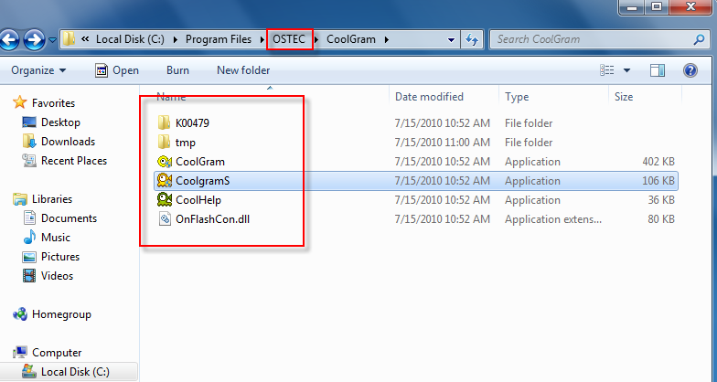Open Desktop in the navigation pane
Viewport: 717px width, 382px height.
pos(60,122)
